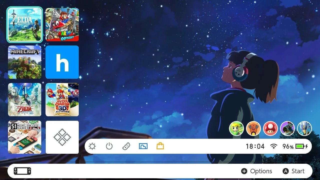Click the power sleep icon

point(109,146)
